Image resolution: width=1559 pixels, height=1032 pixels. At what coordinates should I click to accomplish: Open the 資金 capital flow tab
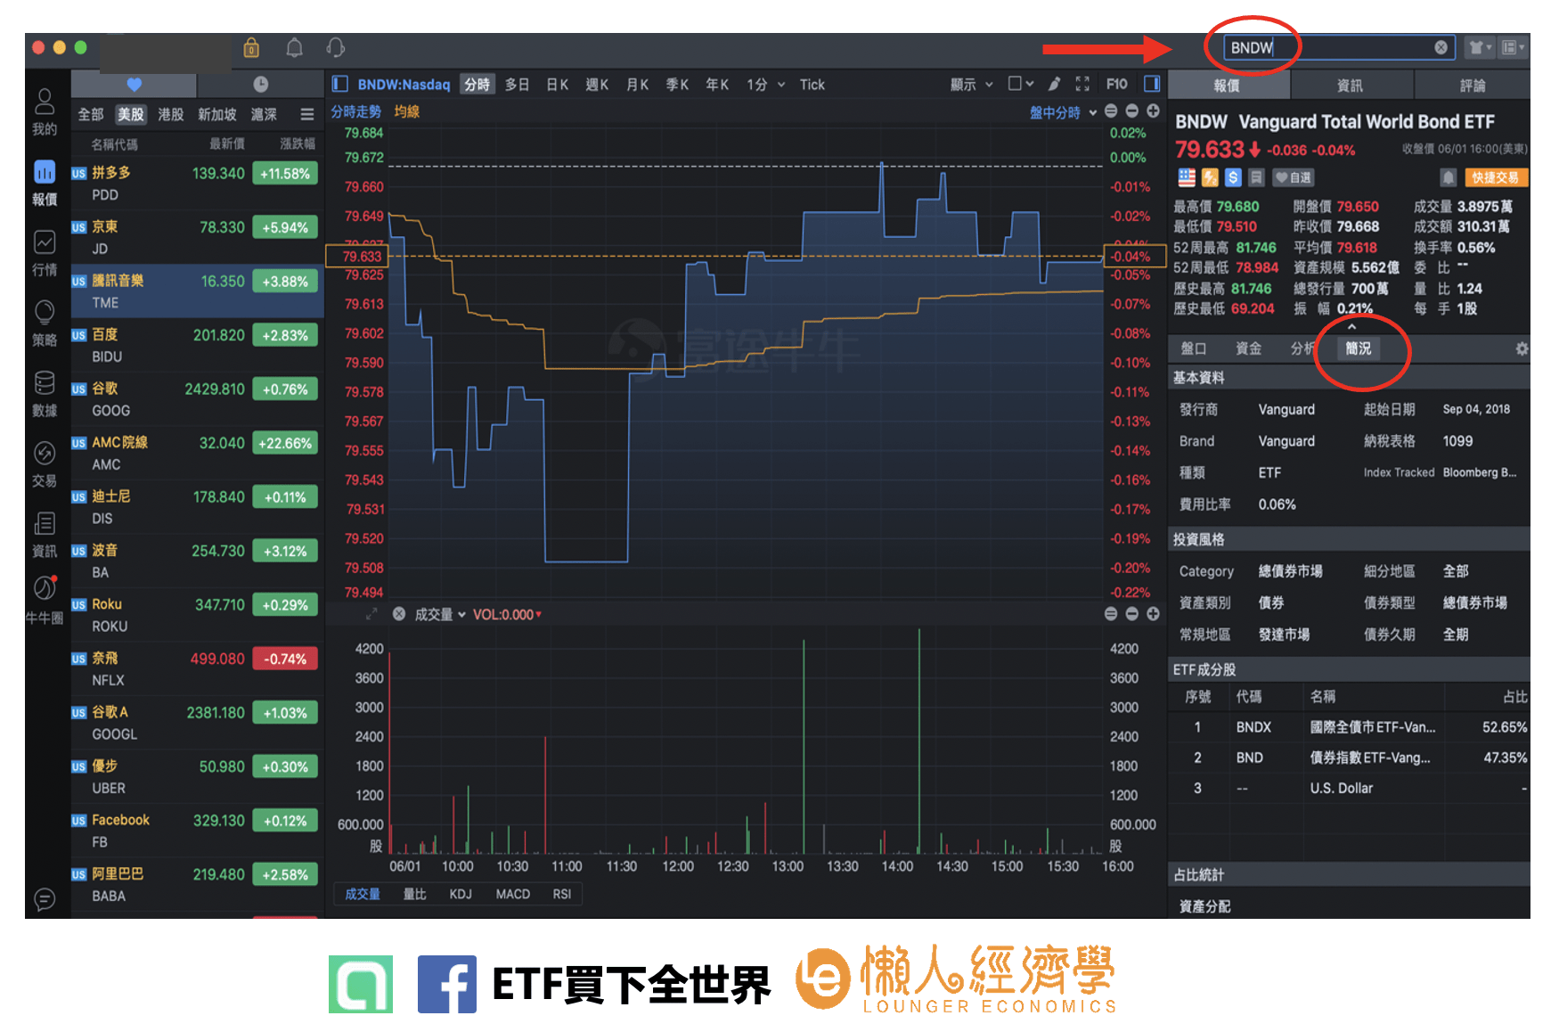tap(1248, 348)
